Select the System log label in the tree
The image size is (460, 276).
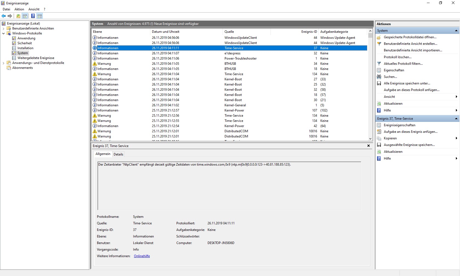[x=23, y=53]
